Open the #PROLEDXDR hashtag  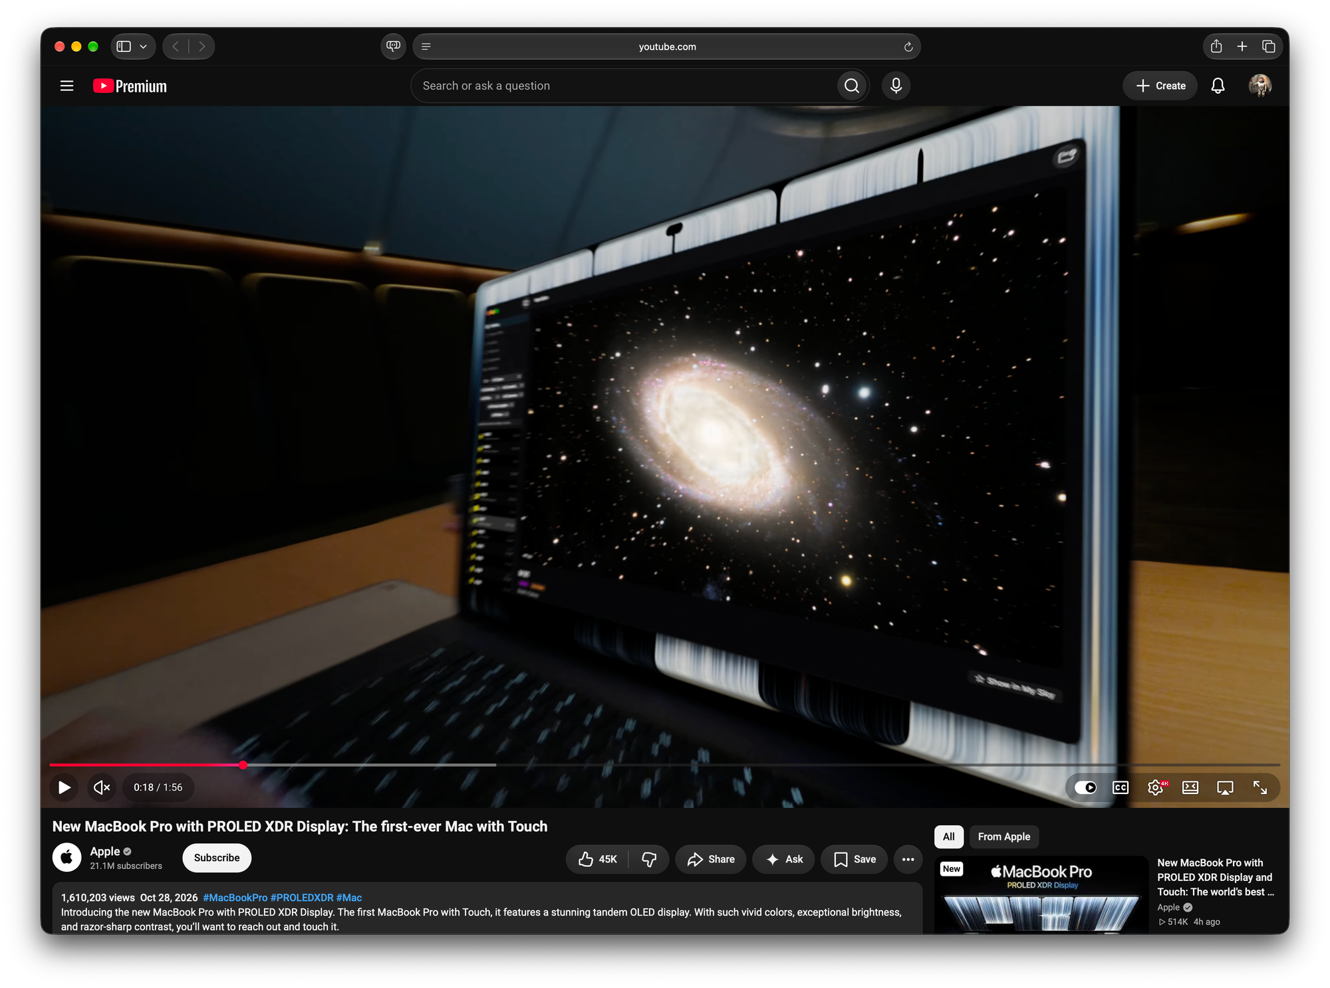[302, 898]
